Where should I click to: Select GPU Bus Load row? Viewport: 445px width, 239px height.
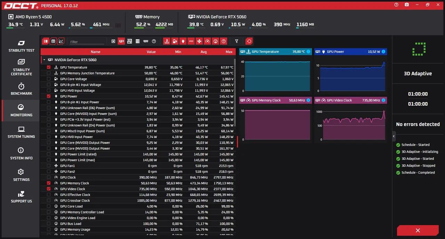click(x=138, y=224)
